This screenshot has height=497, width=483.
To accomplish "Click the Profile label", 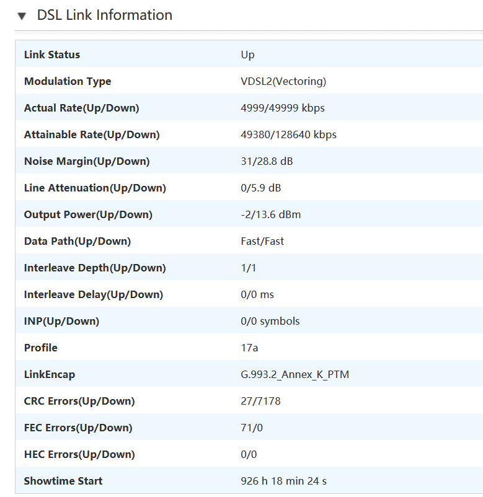I will pyautogui.click(x=40, y=348).
